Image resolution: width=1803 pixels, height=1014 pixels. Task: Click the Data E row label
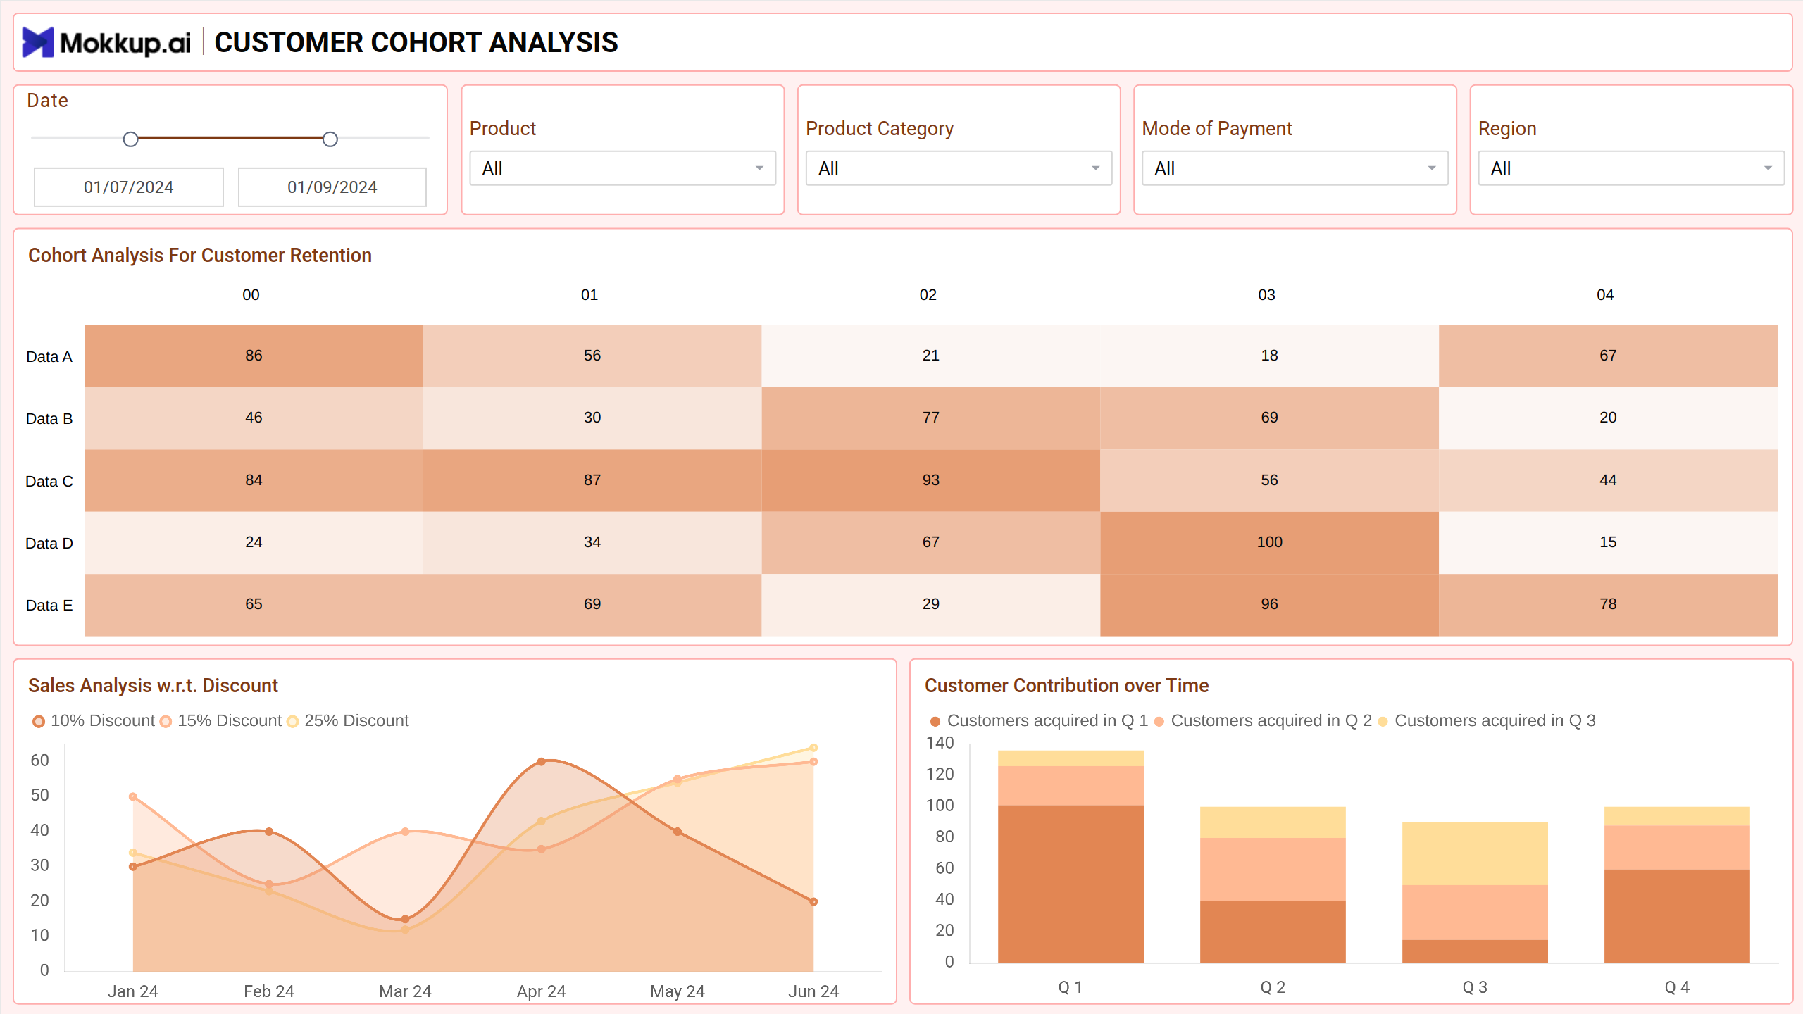point(49,606)
